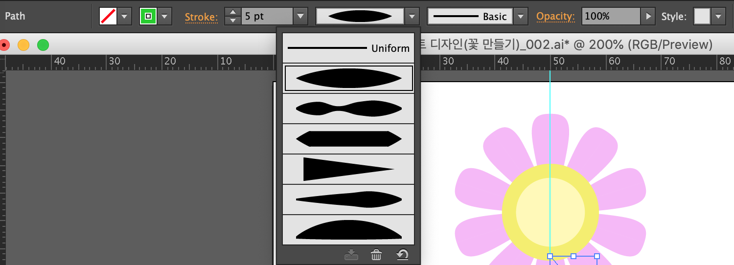
Task: Open the stroke weight dropdown
Action: pos(300,16)
